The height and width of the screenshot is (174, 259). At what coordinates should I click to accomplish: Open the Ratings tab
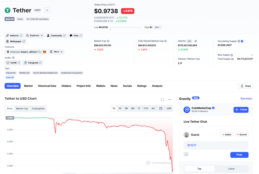coord(142,86)
